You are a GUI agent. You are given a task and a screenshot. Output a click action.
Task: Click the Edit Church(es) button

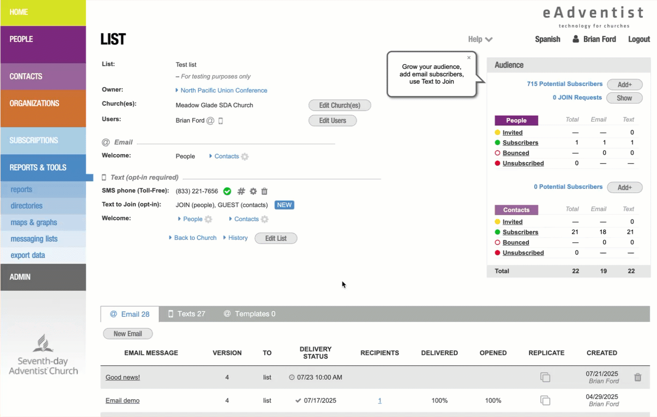click(x=340, y=105)
